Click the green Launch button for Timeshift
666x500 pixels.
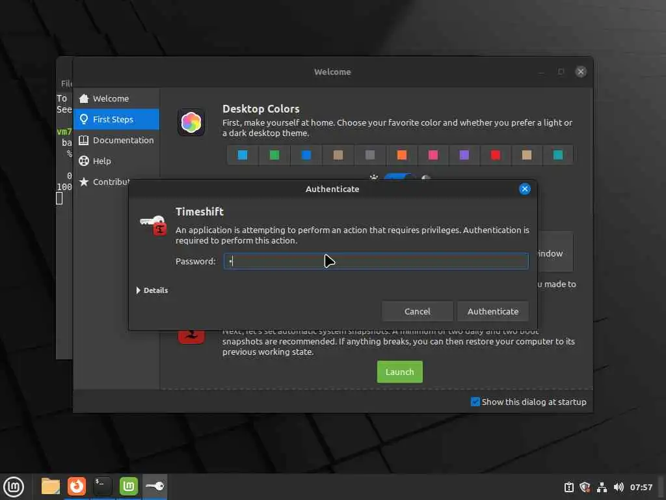(400, 372)
